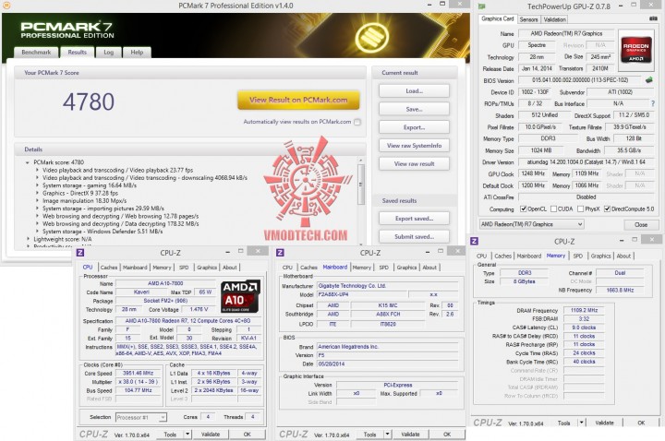Viewport: 665px width, 441px height.
Task: Click the Z title icon of the CPU-Z Memory window
Action: click(475, 241)
